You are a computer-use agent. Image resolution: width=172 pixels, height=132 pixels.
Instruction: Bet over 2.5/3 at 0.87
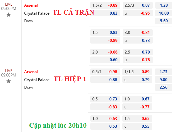point(138,5)
